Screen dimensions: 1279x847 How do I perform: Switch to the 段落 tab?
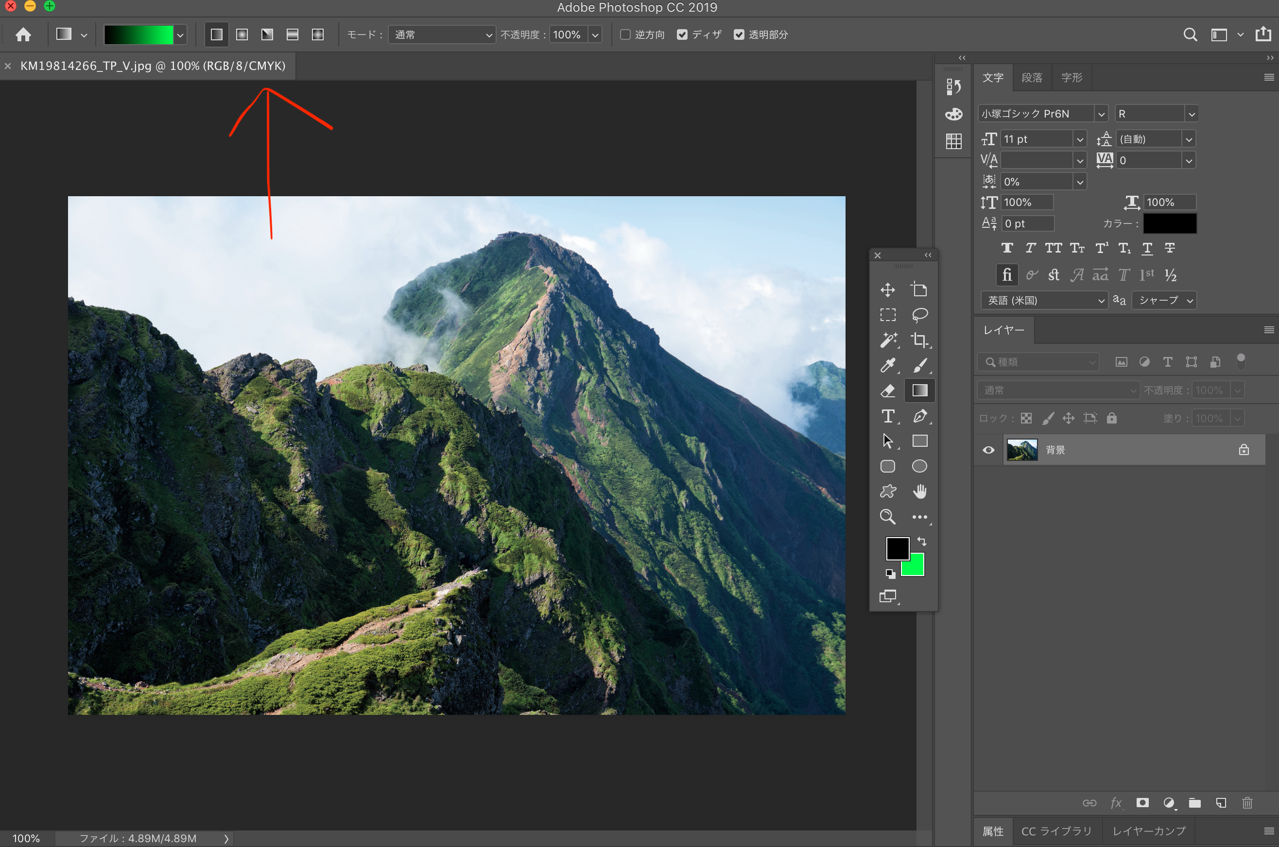click(x=1032, y=78)
